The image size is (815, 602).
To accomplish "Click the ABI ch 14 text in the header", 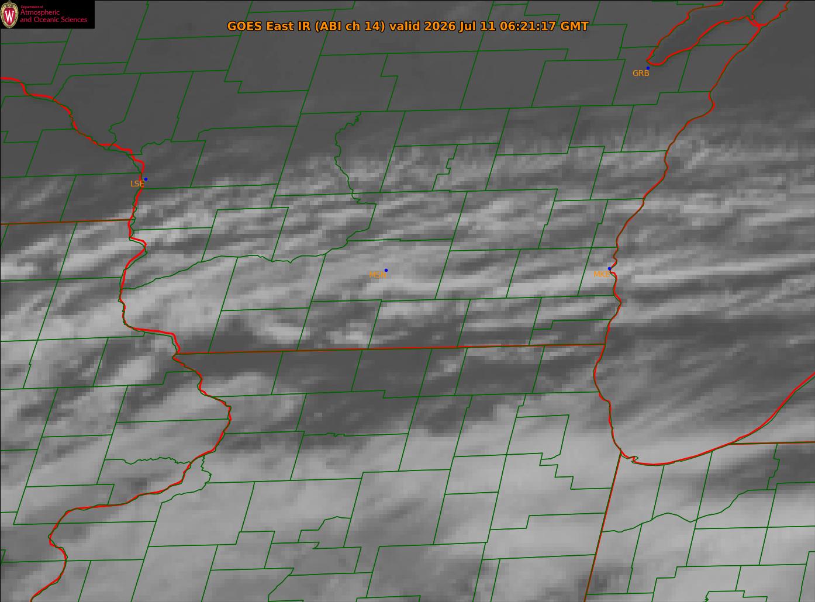I will point(350,26).
